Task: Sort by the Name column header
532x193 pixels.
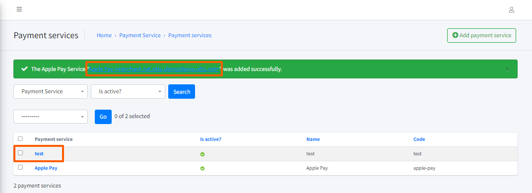Action: click(313, 139)
